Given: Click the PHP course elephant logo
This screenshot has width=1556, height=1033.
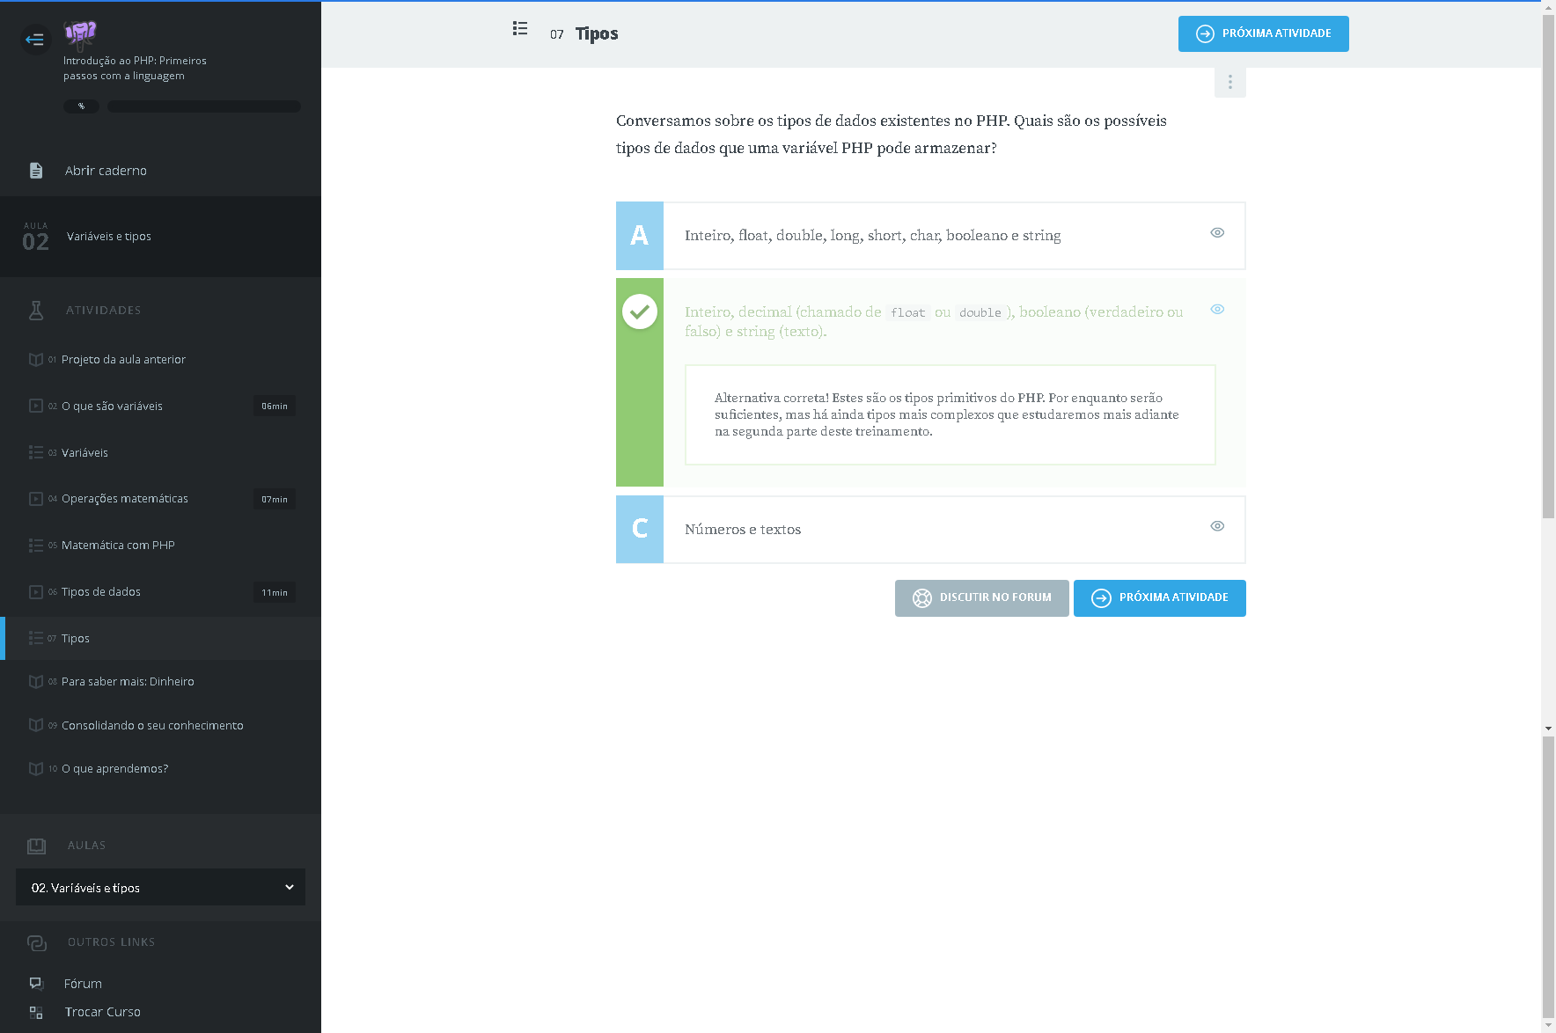Looking at the screenshot, I should point(81,34).
